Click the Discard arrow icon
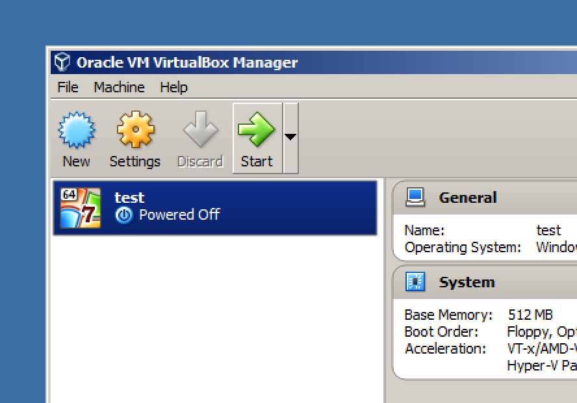The width and height of the screenshot is (577, 403). (201, 129)
